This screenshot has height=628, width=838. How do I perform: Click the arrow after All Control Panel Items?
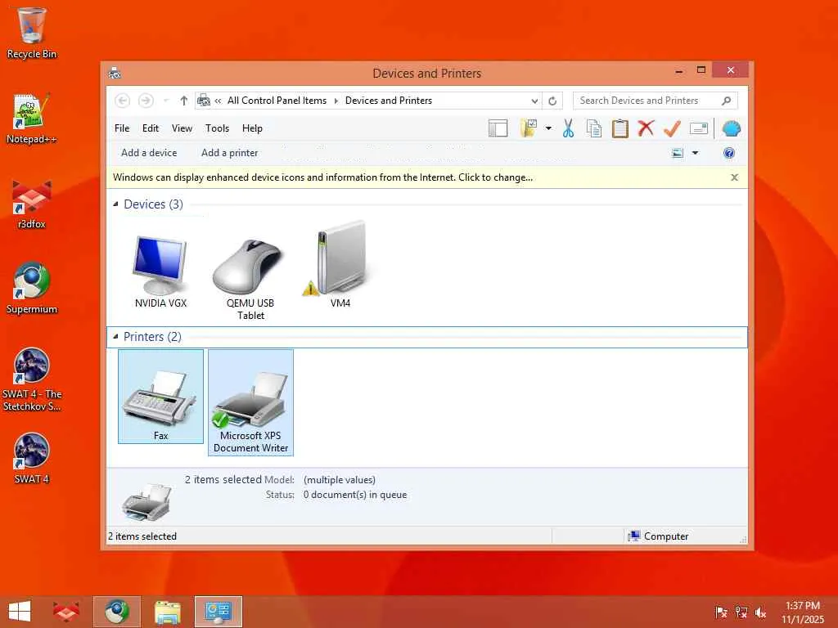[336, 101]
